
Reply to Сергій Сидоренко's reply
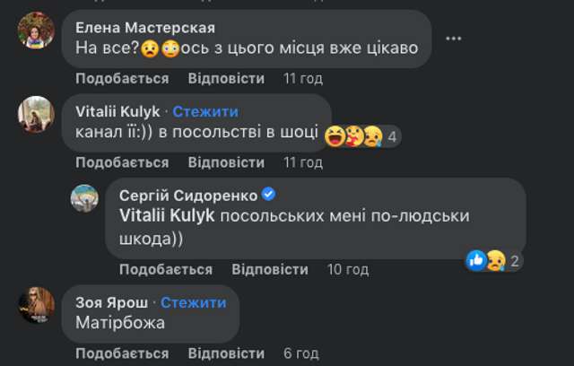click(269, 269)
